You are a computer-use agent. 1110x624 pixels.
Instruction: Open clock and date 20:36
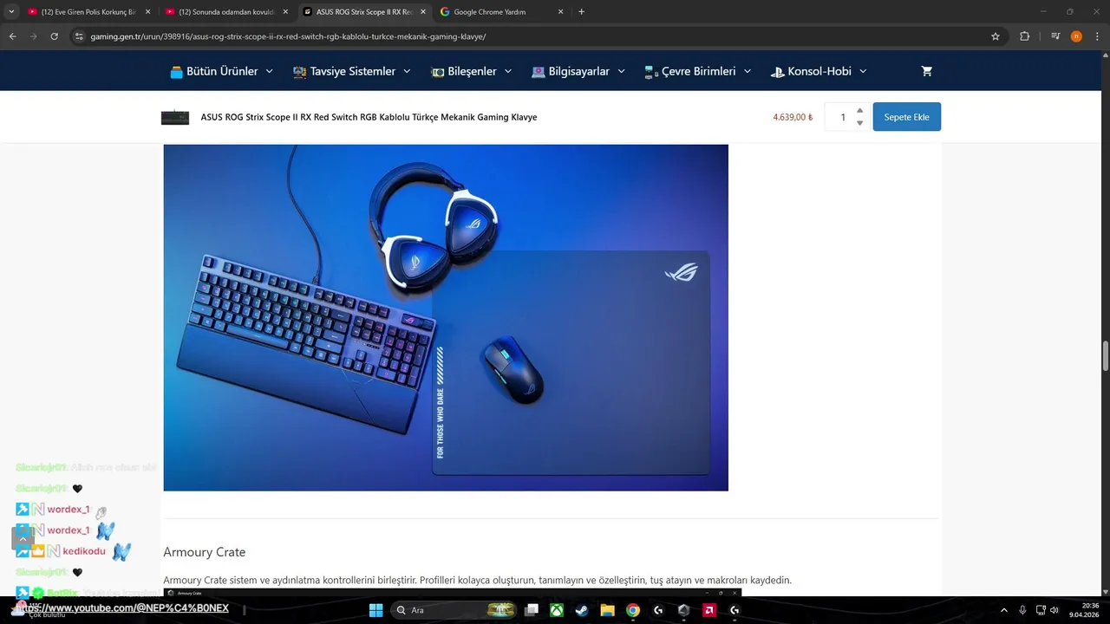(1084, 610)
